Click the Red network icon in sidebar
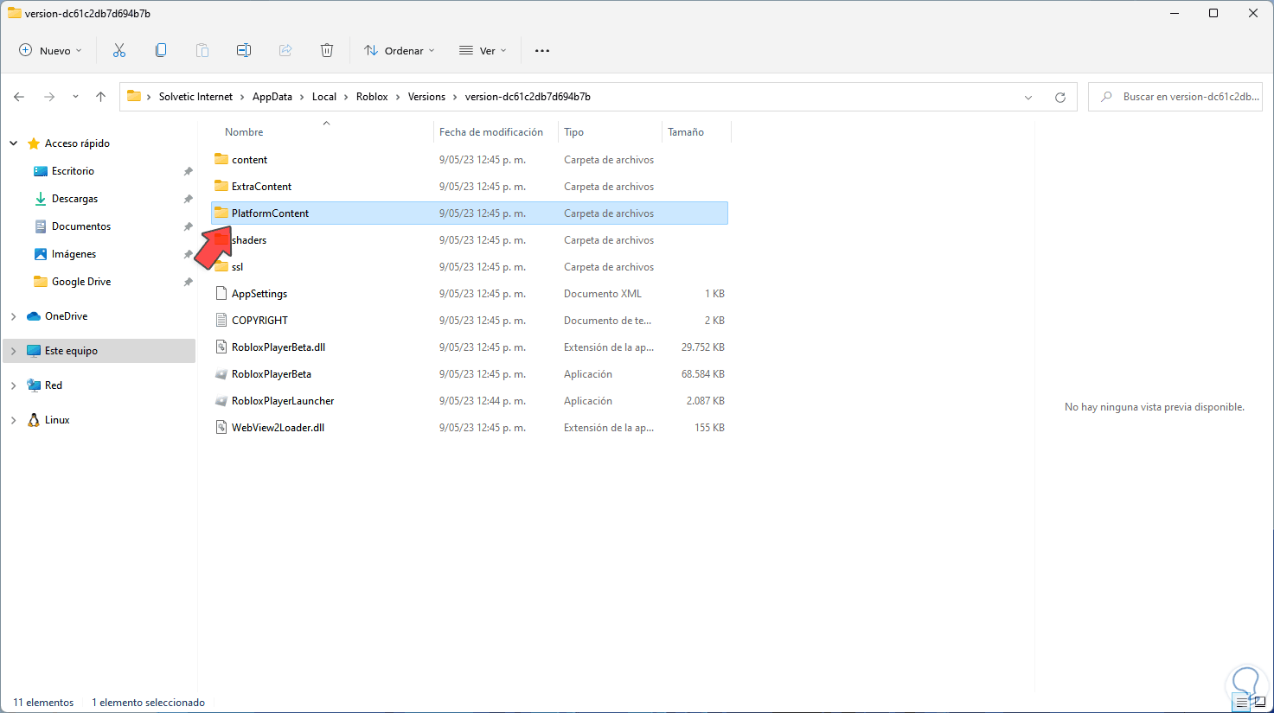Viewport: 1274px width, 713px height. [35, 385]
